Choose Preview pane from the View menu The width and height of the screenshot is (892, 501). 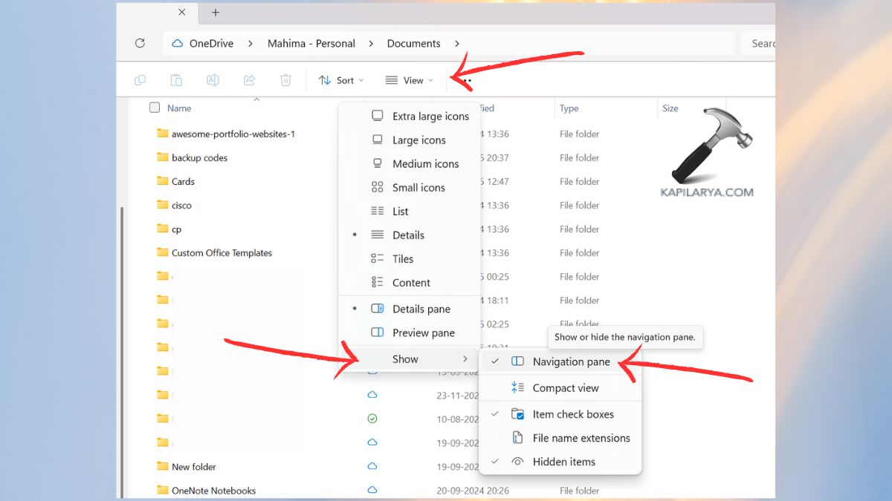tap(424, 333)
